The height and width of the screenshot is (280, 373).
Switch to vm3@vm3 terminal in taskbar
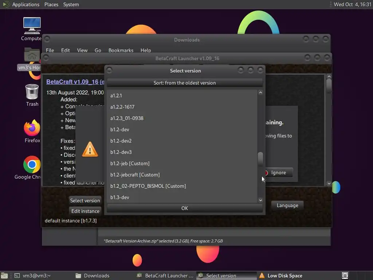click(33, 276)
